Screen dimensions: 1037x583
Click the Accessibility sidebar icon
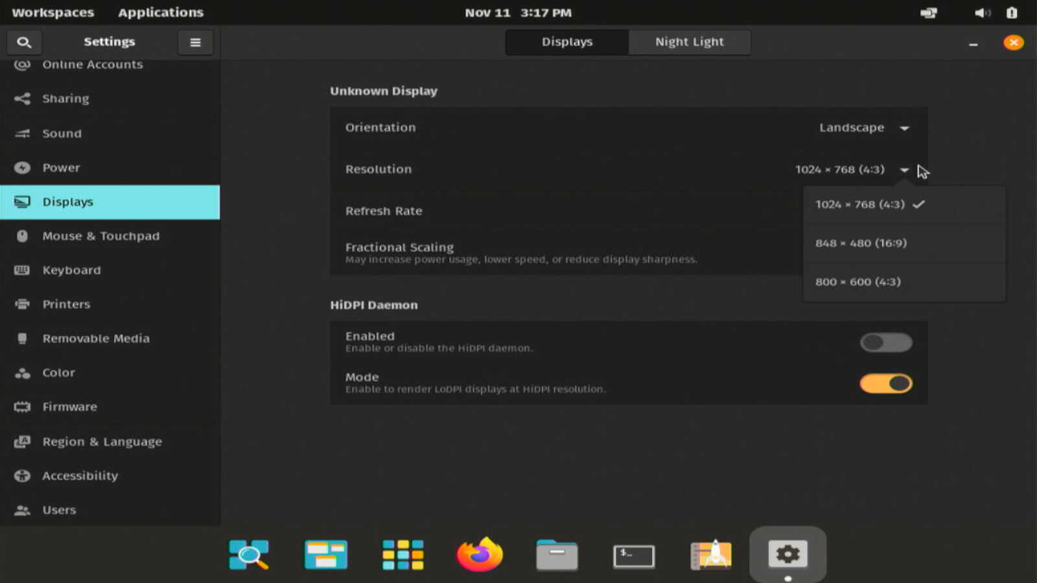coord(22,475)
